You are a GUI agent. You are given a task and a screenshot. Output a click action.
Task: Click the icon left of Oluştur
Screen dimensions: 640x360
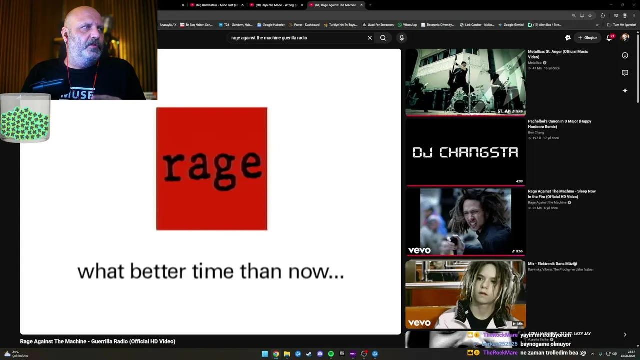[568, 38]
